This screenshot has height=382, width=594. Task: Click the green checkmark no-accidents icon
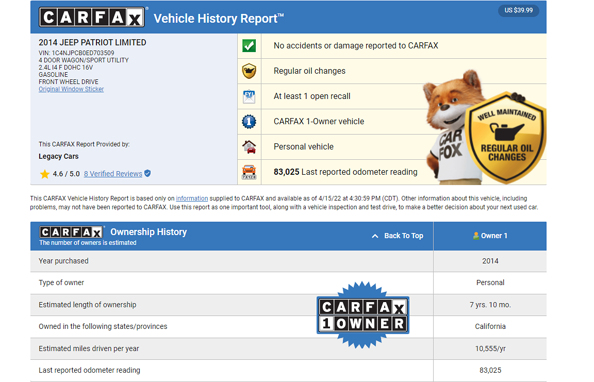tap(249, 46)
